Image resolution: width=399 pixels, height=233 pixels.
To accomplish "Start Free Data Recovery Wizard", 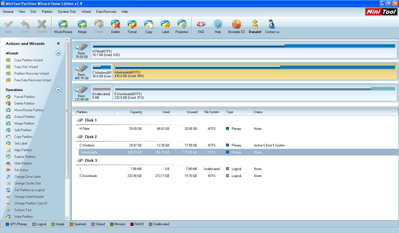I will pos(33,80).
